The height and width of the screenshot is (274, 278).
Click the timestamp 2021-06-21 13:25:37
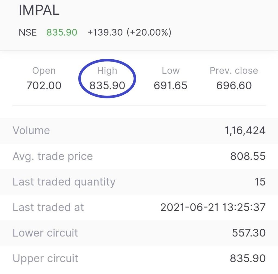[213, 207]
